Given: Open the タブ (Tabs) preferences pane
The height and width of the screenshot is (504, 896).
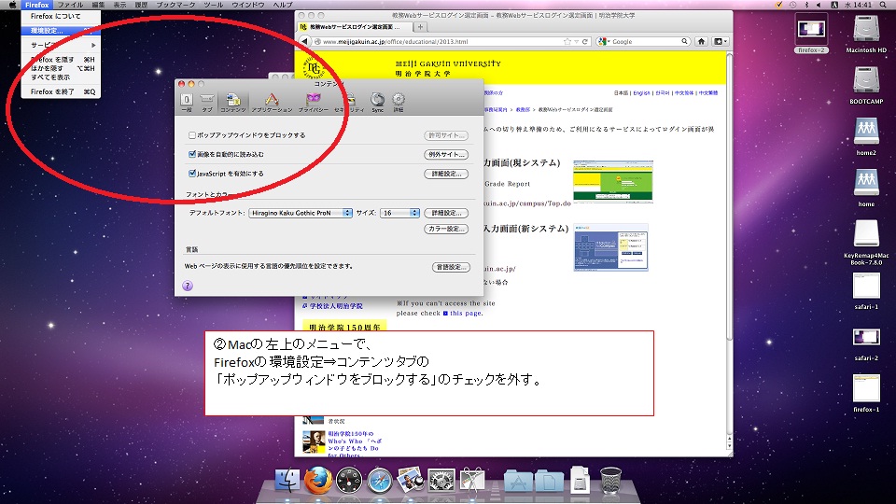Looking at the screenshot, I should point(207,102).
